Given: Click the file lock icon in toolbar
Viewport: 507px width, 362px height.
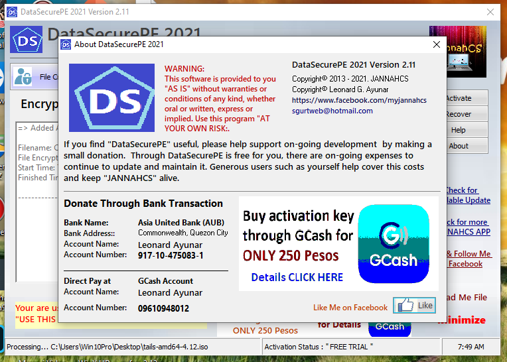Looking at the screenshot, I should point(23,76).
